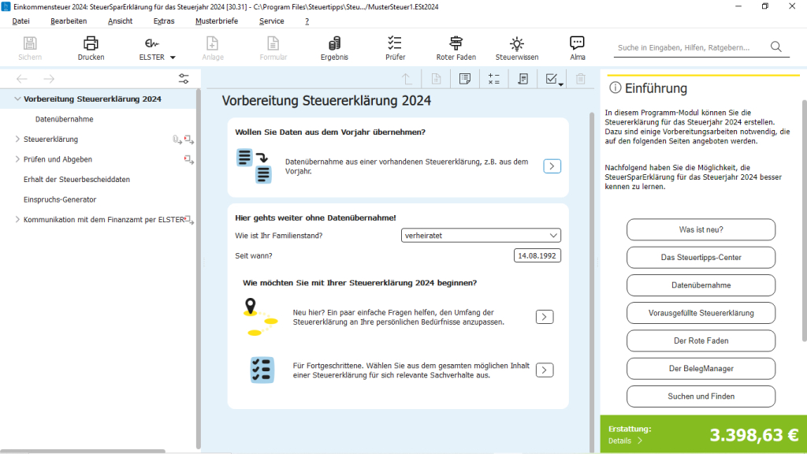Open the Ergebnis coin stack icon
The height and width of the screenshot is (454, 807).
(x=334, y=44)
